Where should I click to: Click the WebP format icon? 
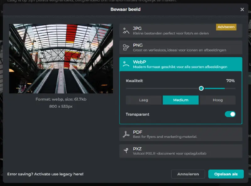[x=126, y=64]
